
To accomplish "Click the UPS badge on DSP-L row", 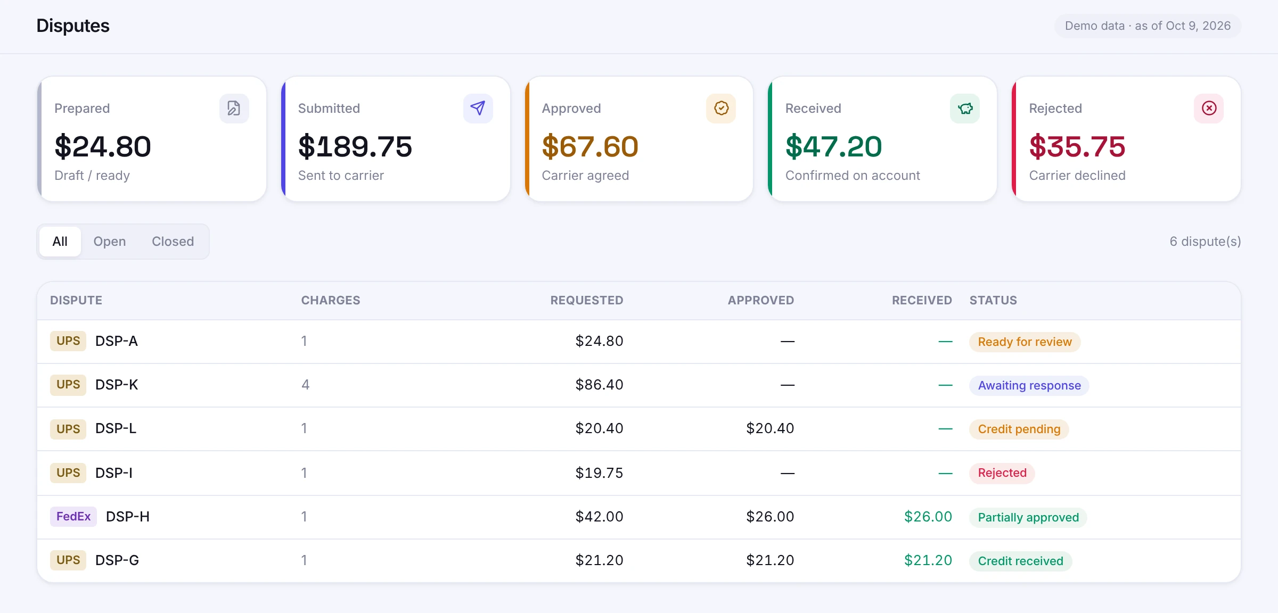I will coord(68,429).
